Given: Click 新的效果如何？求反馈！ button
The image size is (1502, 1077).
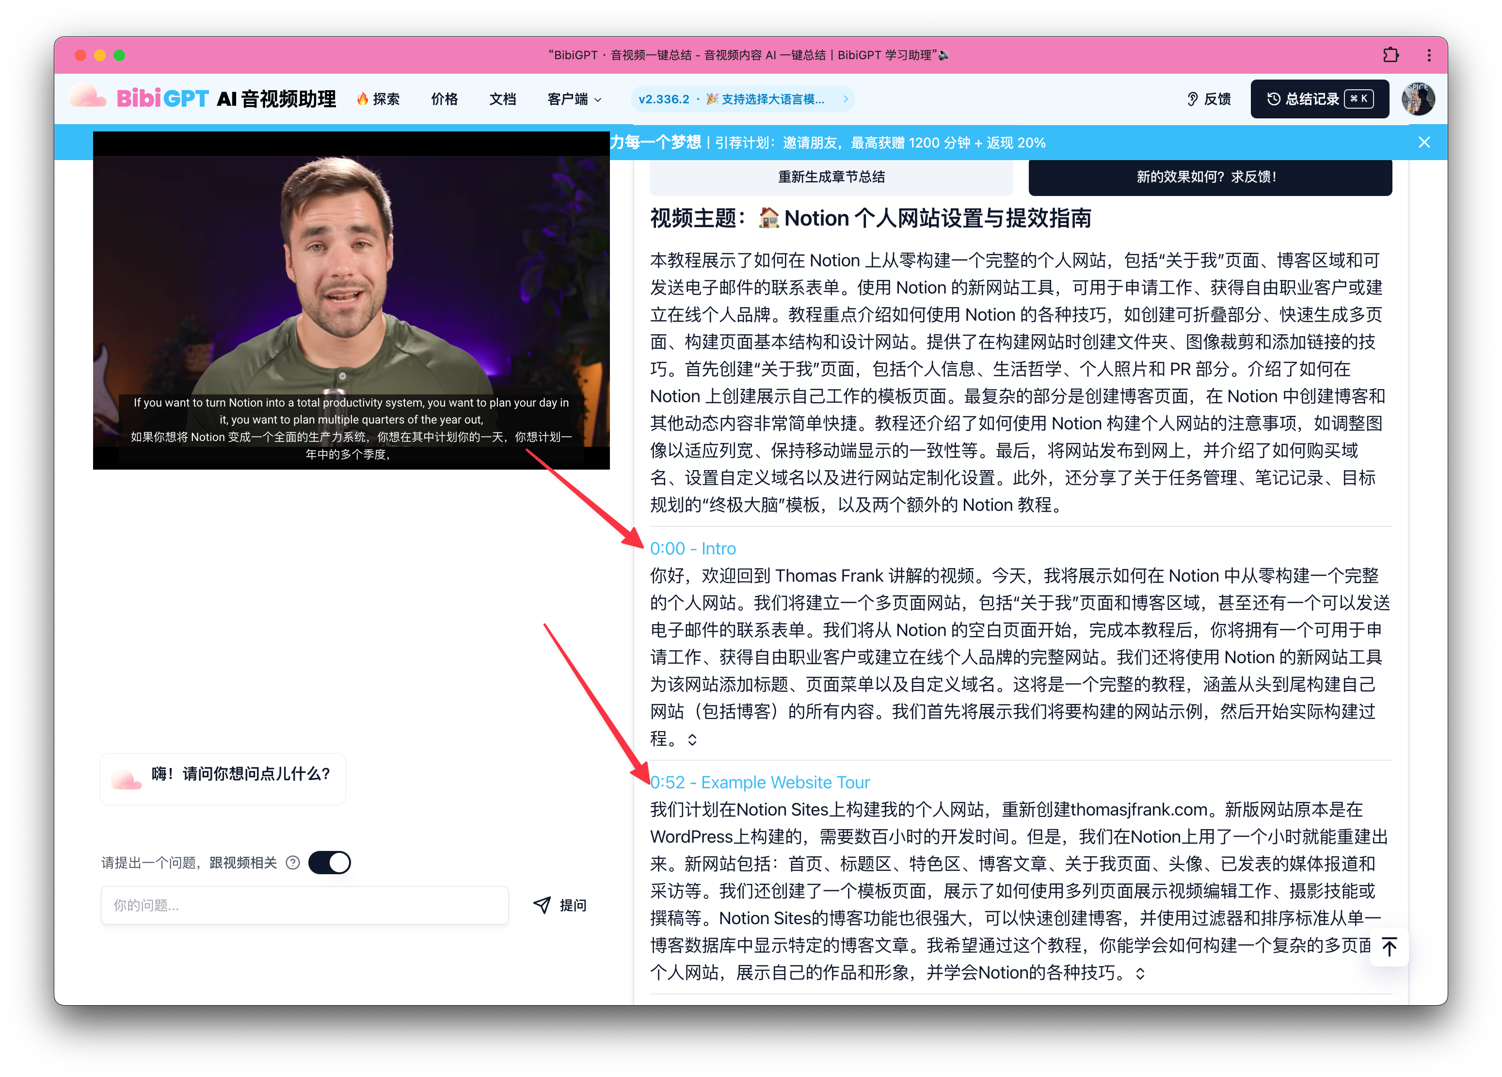Looking at the screenshot, I should click(x=1210, y=176).
